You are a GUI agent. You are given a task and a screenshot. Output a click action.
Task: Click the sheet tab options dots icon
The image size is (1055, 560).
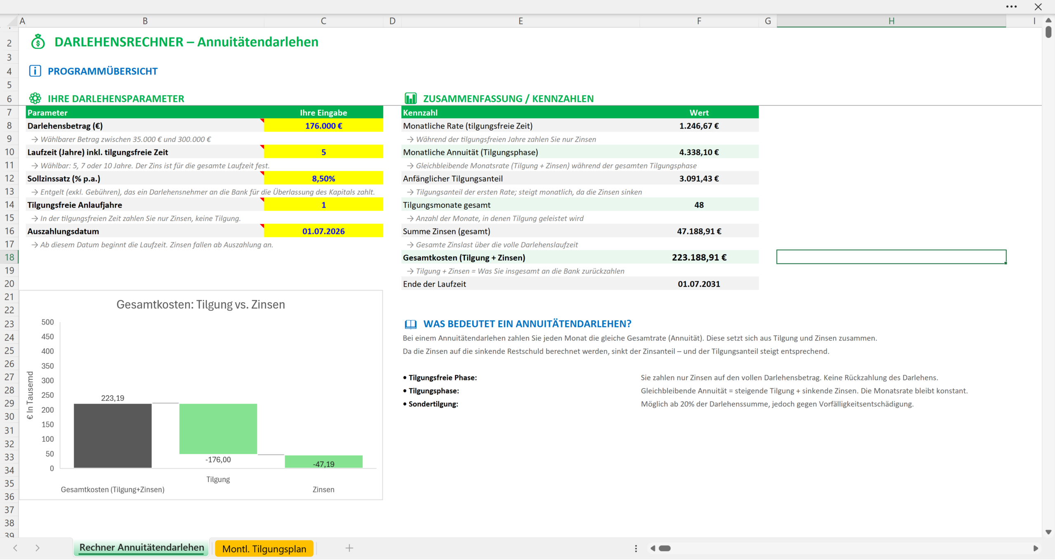coord(636,548)
